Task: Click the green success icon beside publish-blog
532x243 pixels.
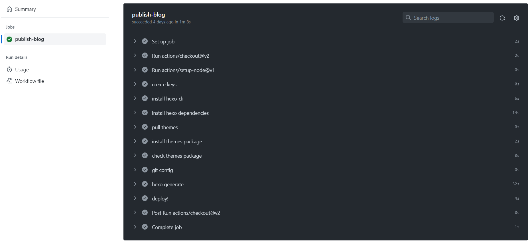Action: (x=9, y=39)
